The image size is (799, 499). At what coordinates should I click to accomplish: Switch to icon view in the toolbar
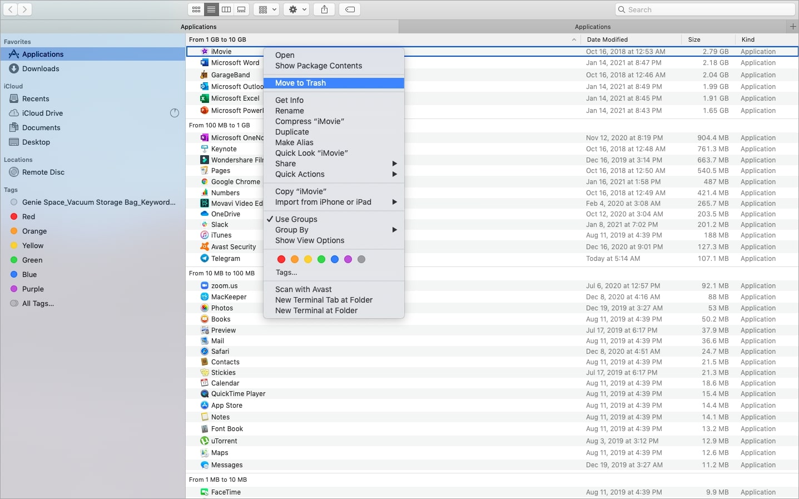[196, 9]
